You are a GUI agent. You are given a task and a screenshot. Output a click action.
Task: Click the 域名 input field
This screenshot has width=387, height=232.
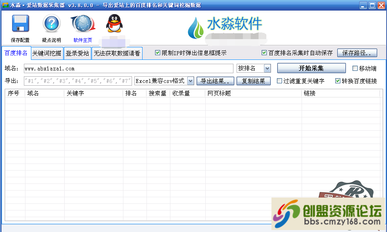click(128, 68)
